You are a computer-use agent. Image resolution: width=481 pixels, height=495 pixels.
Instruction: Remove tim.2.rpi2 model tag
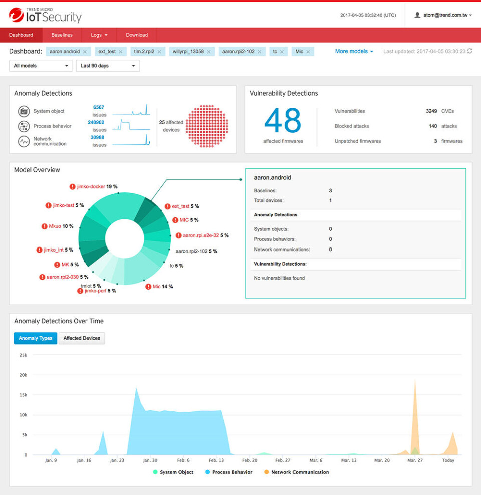[159, 52]
